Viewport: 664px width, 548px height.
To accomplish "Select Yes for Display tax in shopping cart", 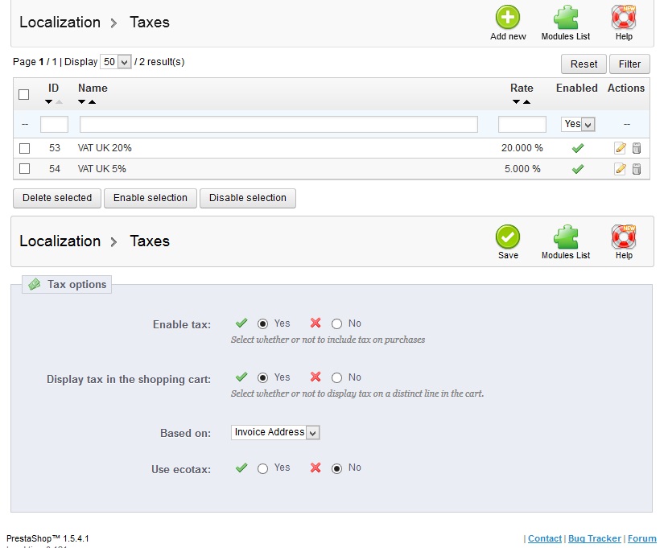I will (x=262, y=377).
